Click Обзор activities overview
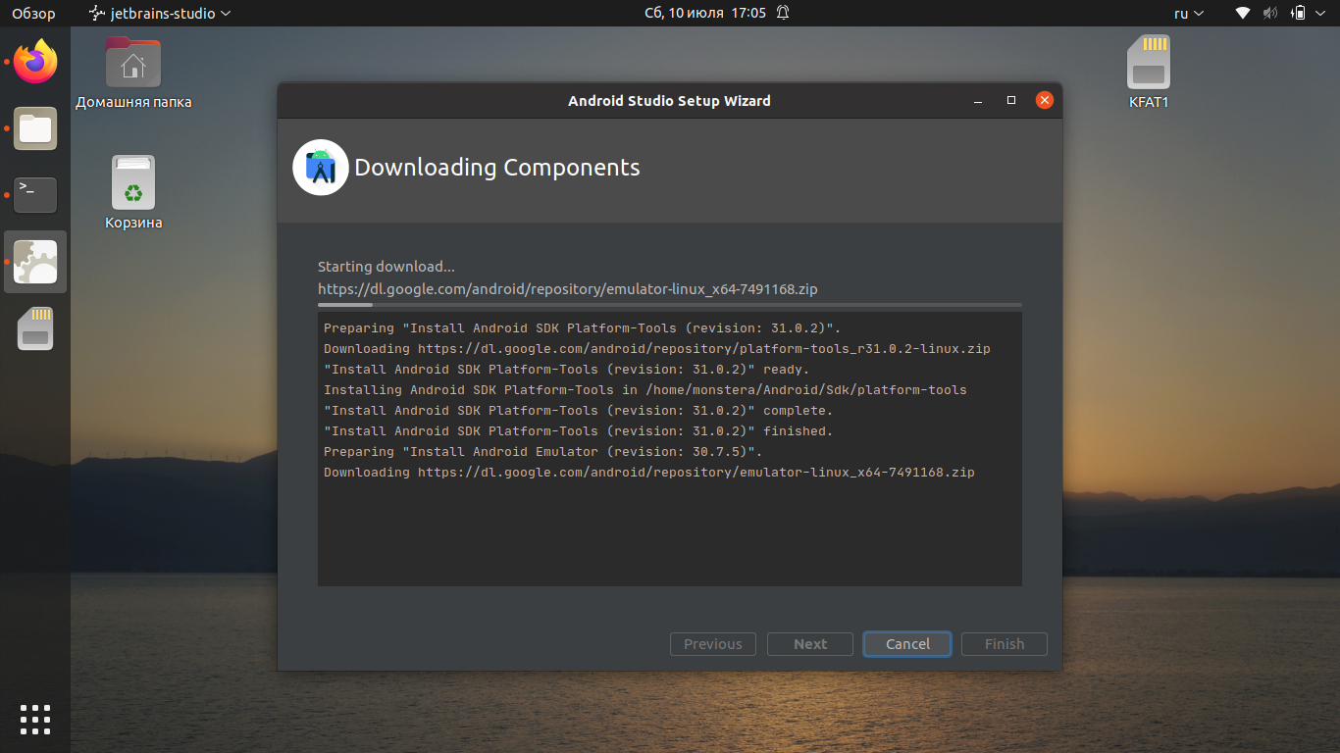The image size is (1340, 753). (33, 14)
